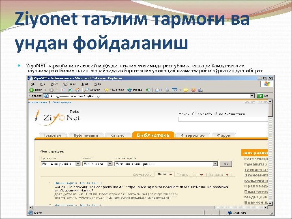Screen dimensions: 292x219
Task: Click the Windows flag logo throbber
Action: [267, 84]
